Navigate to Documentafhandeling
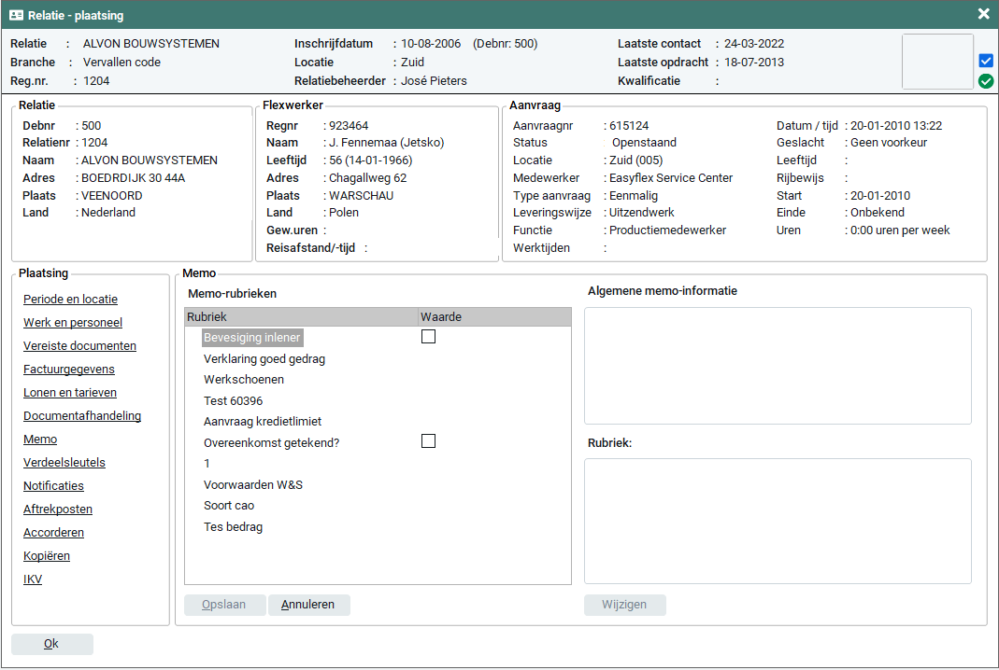The width and height of the screenshot is (999, 670). click(82, 416)
